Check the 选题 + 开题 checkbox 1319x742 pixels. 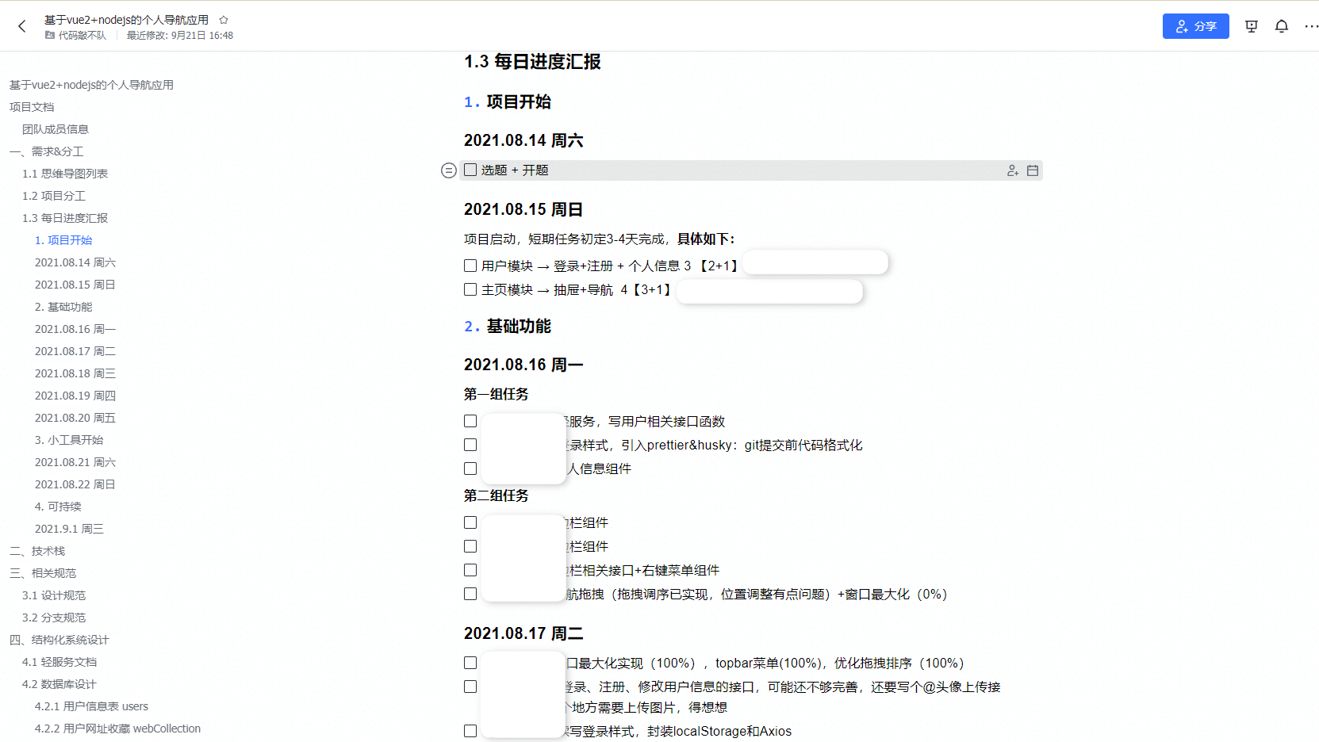click(470, 170)
